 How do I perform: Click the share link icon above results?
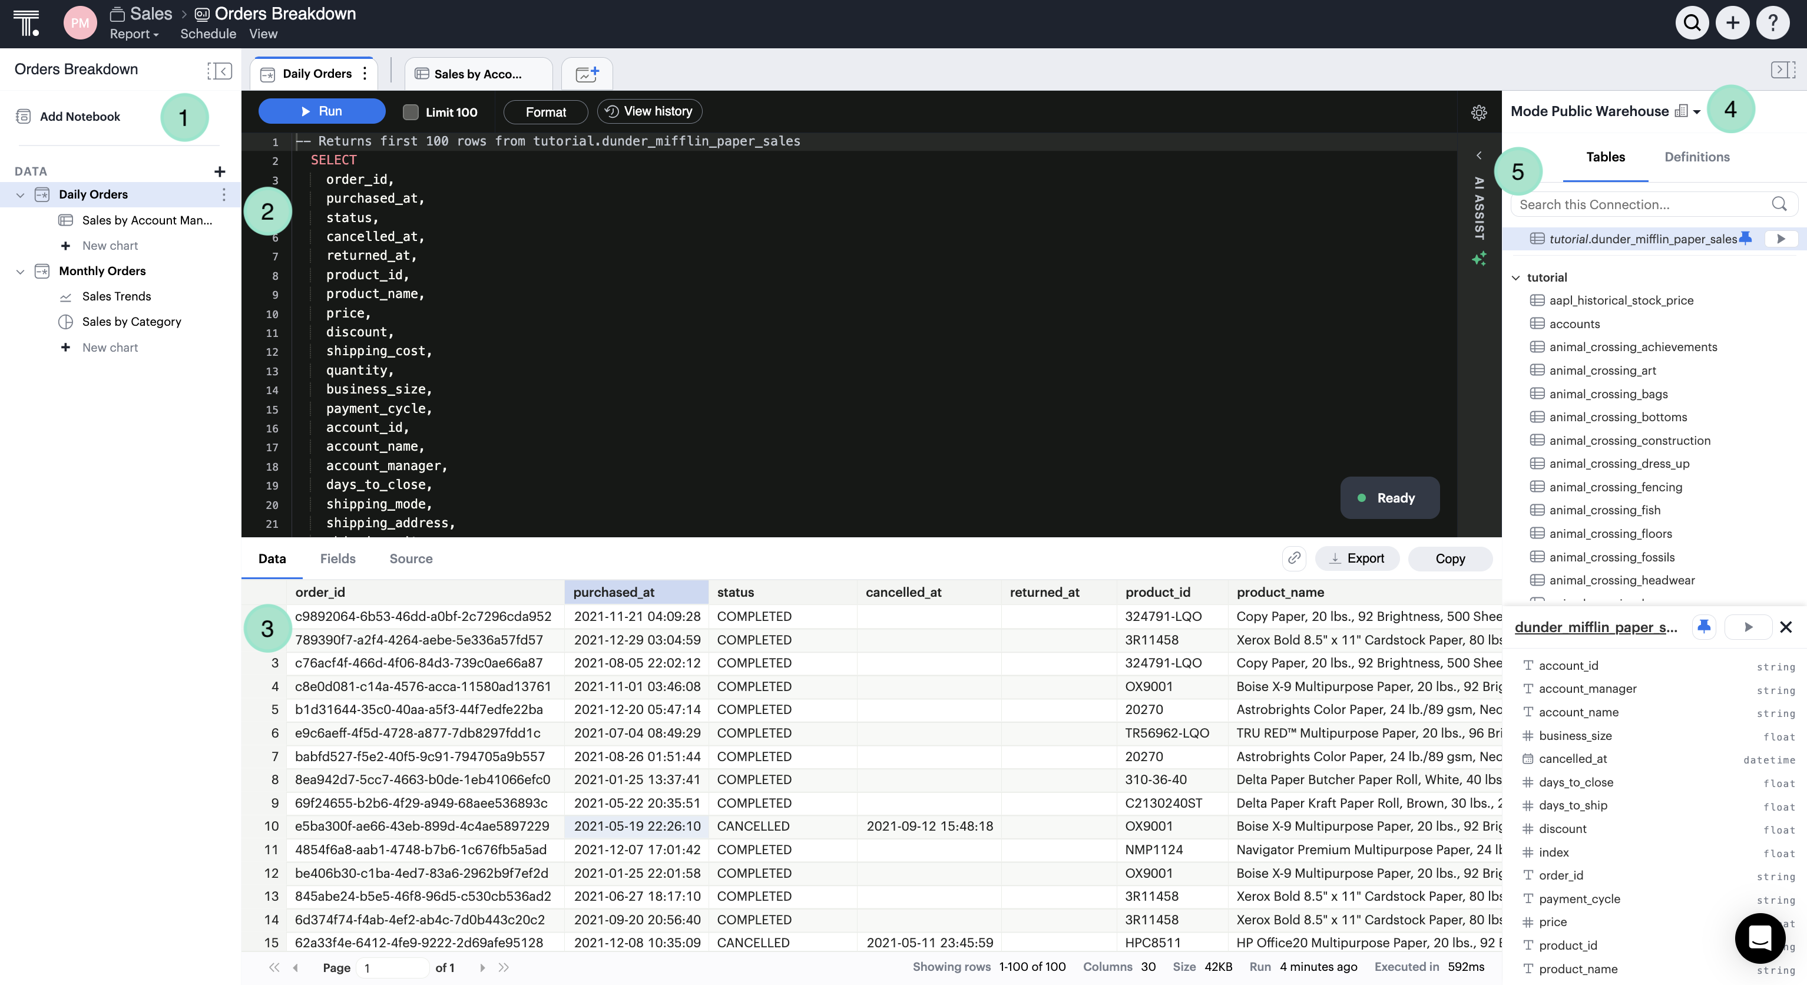(x=1294, y=558)
